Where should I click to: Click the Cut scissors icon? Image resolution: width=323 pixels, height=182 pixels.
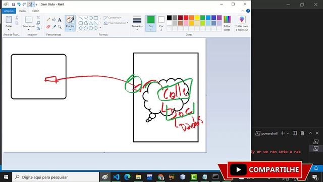pyautogui.click(x=17, y=18)
